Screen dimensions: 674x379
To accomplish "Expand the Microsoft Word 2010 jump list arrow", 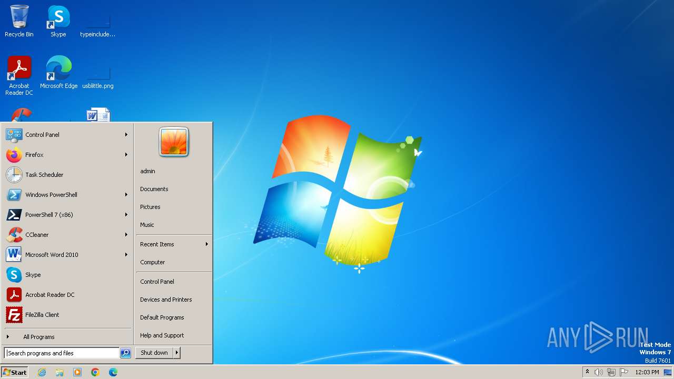I will point(126,255).
